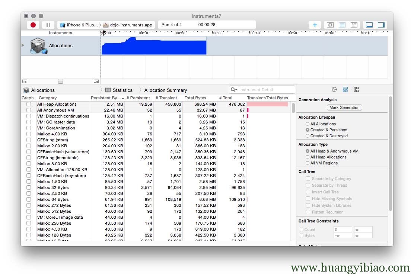Click the Instrument Detail search field

click(x=262, y=90)
